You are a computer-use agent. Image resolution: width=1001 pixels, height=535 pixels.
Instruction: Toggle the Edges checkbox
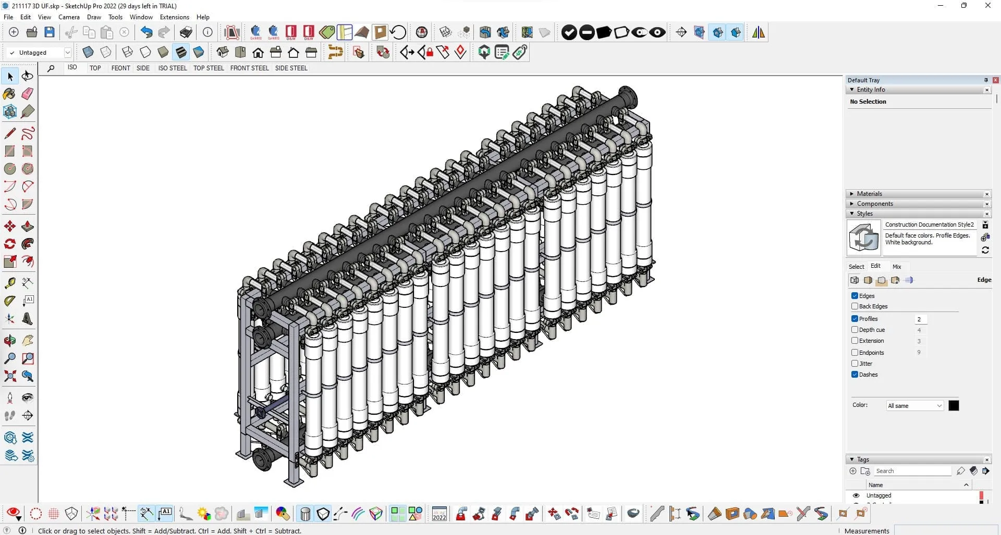[854, 296]
